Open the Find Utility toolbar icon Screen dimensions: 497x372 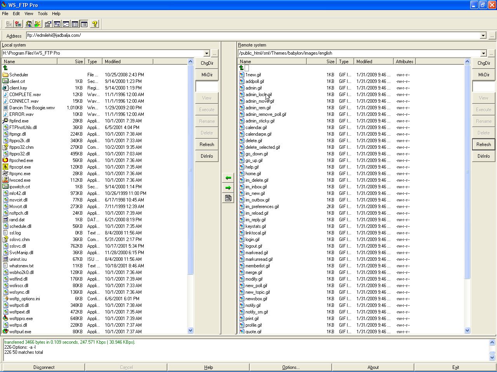[29, 24]
